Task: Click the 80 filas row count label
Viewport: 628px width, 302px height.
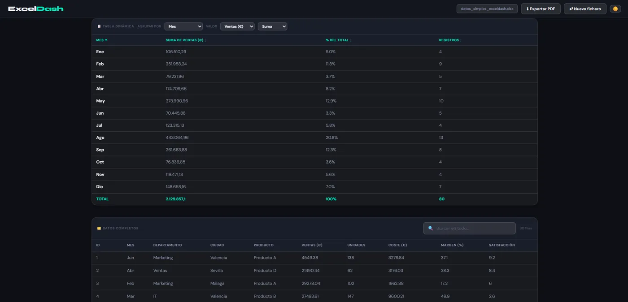Action: click(526, 228)
